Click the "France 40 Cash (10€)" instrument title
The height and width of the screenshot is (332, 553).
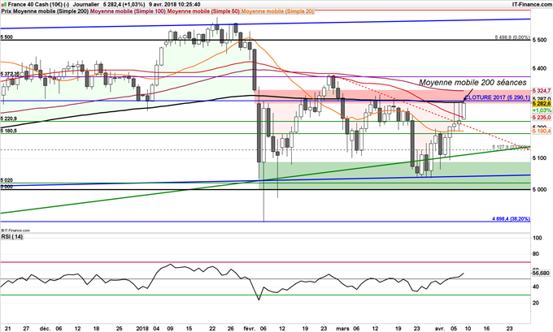coord(34,5)
